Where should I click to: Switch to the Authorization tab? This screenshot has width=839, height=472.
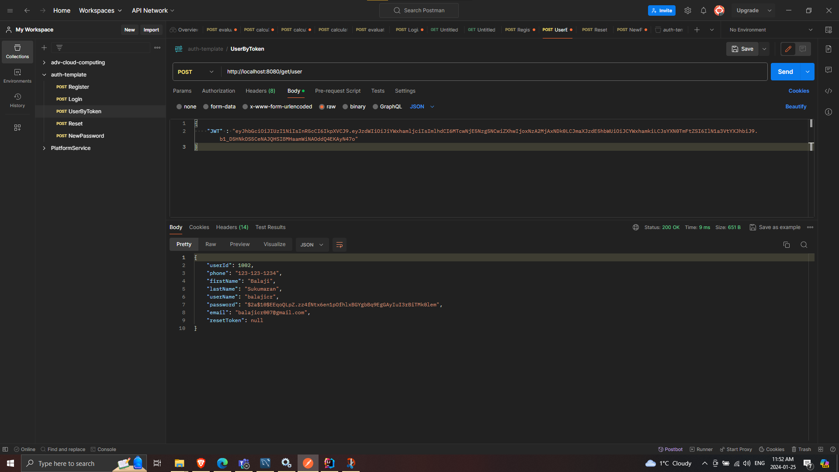218,91
